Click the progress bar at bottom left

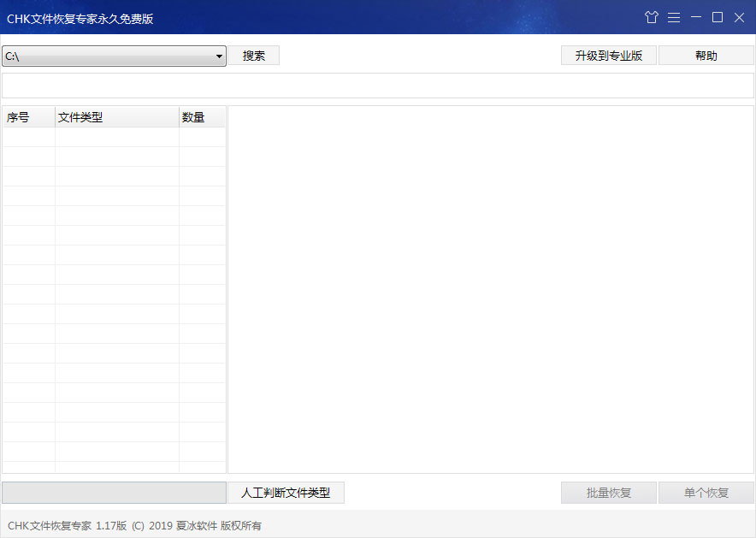pos(114,493)
